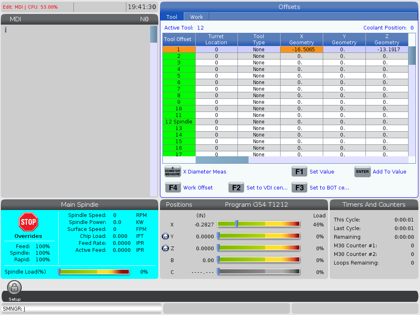The width and height of the screenshot is (420, 315).
Task: Click the red STOP sign spindle icon
Action: click(28, 222)
